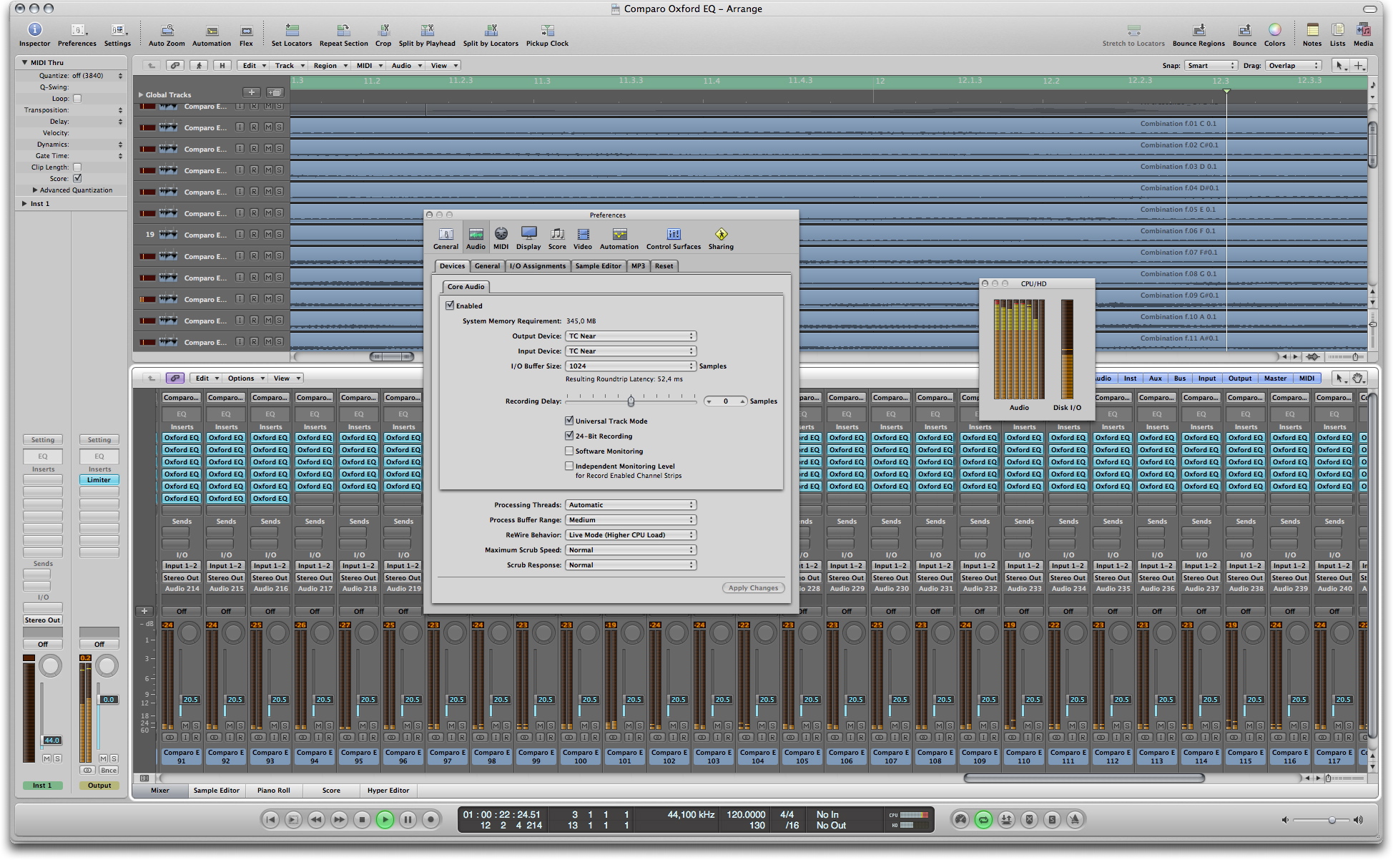1393x860 pixels.
Task: Click the Output channel volume fader
Action: (x=108, y=700)
